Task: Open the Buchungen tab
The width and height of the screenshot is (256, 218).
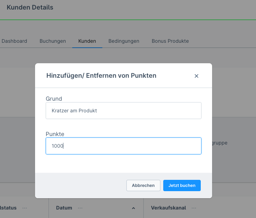Action: point(53,41)
